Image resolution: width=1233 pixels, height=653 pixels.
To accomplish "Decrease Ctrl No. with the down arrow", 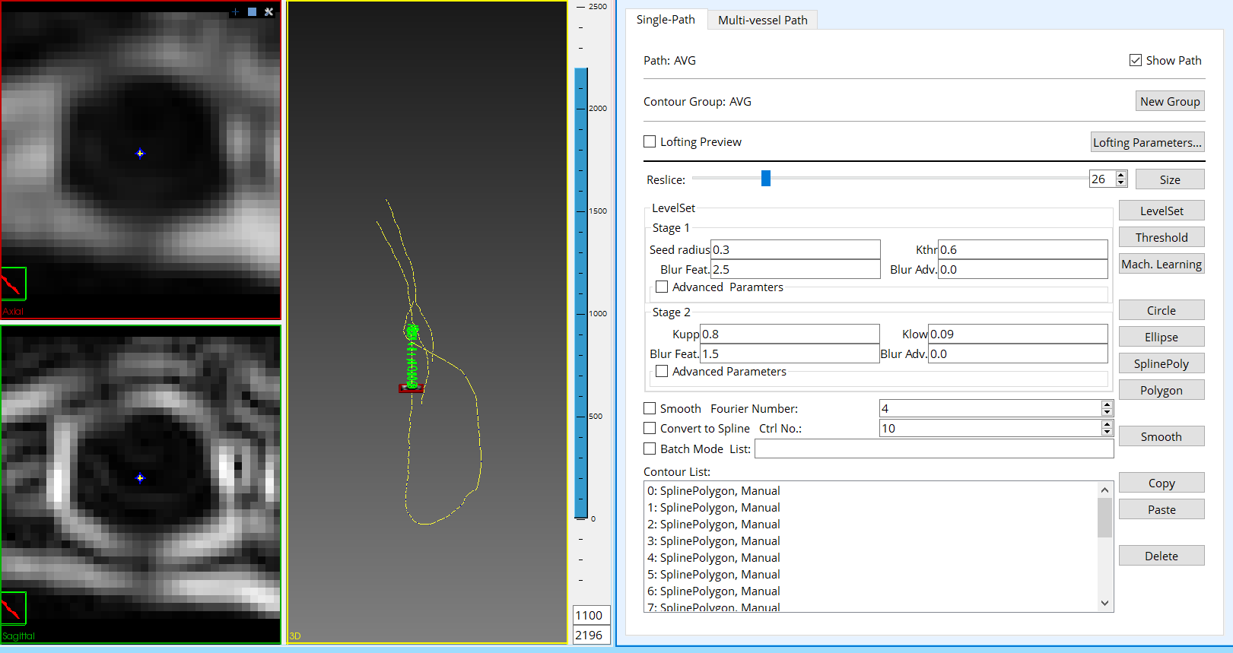I will 1107,432.
